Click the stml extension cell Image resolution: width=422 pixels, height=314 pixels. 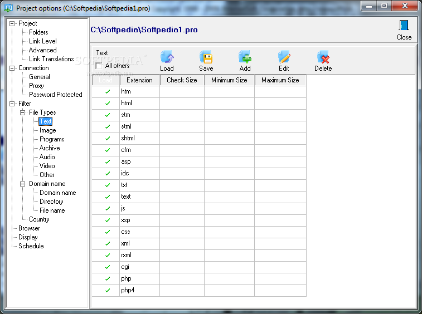click(140, 126)
